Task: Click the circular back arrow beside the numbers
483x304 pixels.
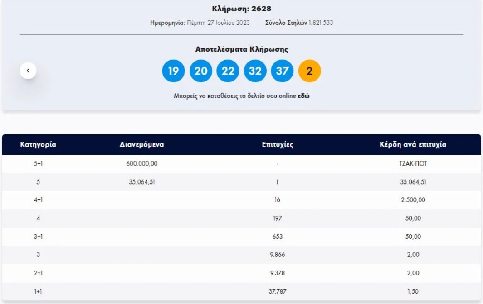Action: tap(28, 70)
